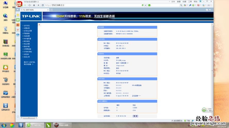This screenshot has width=229, height=128.
Task: Expand 系统工具 in router sidebar
Action: click(x=27, y=57)
